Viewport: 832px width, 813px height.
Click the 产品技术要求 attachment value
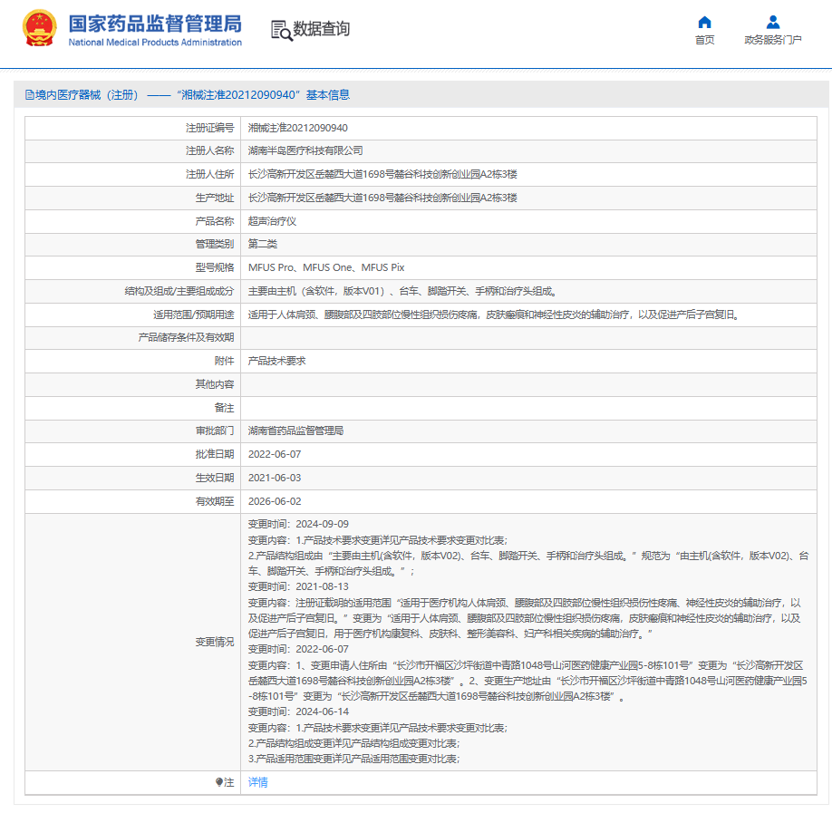point(277,361)
